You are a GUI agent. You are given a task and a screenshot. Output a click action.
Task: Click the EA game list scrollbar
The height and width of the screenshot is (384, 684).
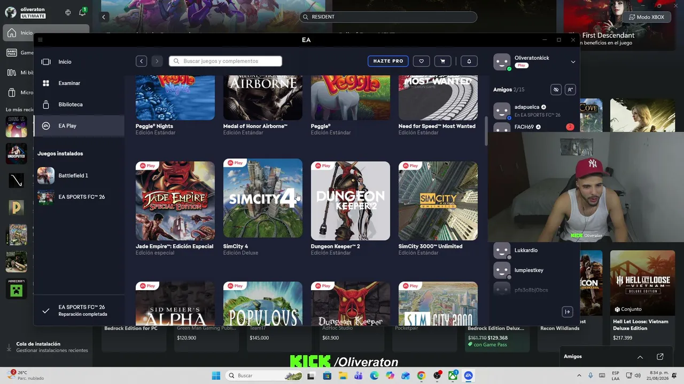click(486, 131)
